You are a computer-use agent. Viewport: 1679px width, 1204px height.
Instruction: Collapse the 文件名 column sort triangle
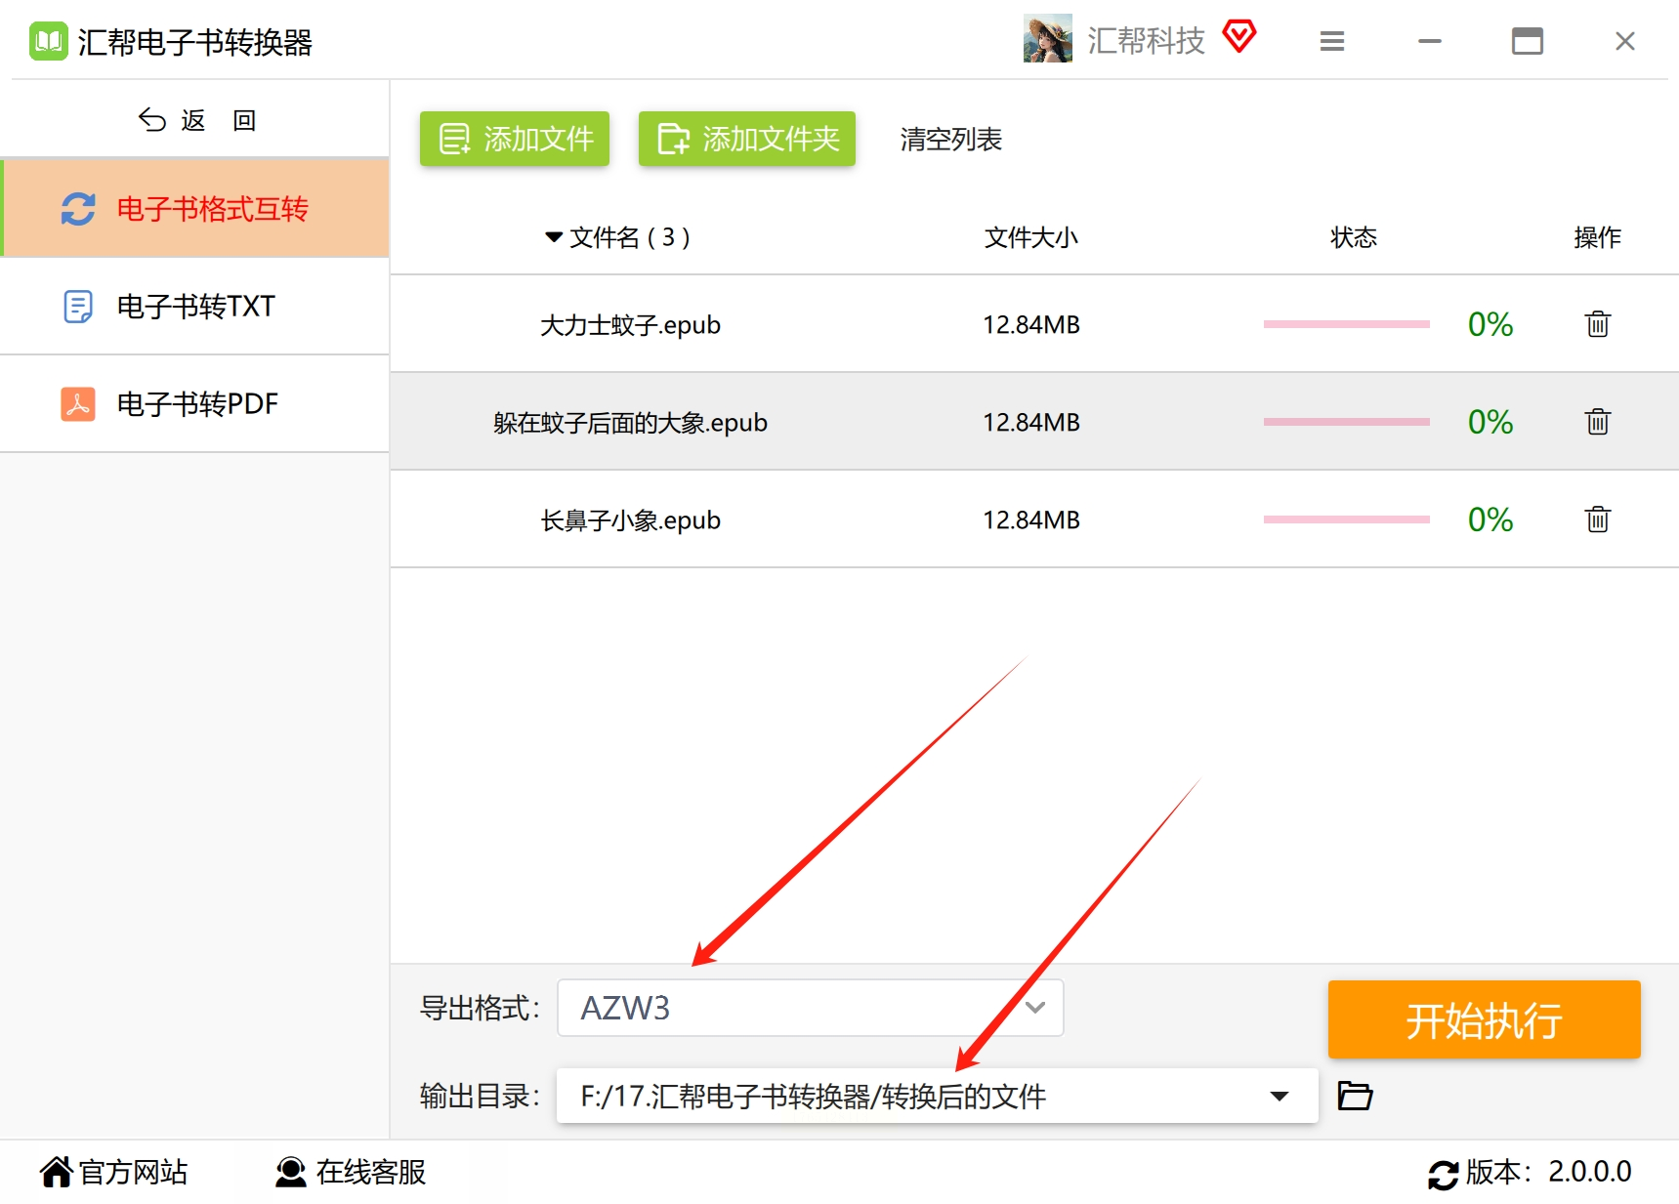click(x=554, y=237)
